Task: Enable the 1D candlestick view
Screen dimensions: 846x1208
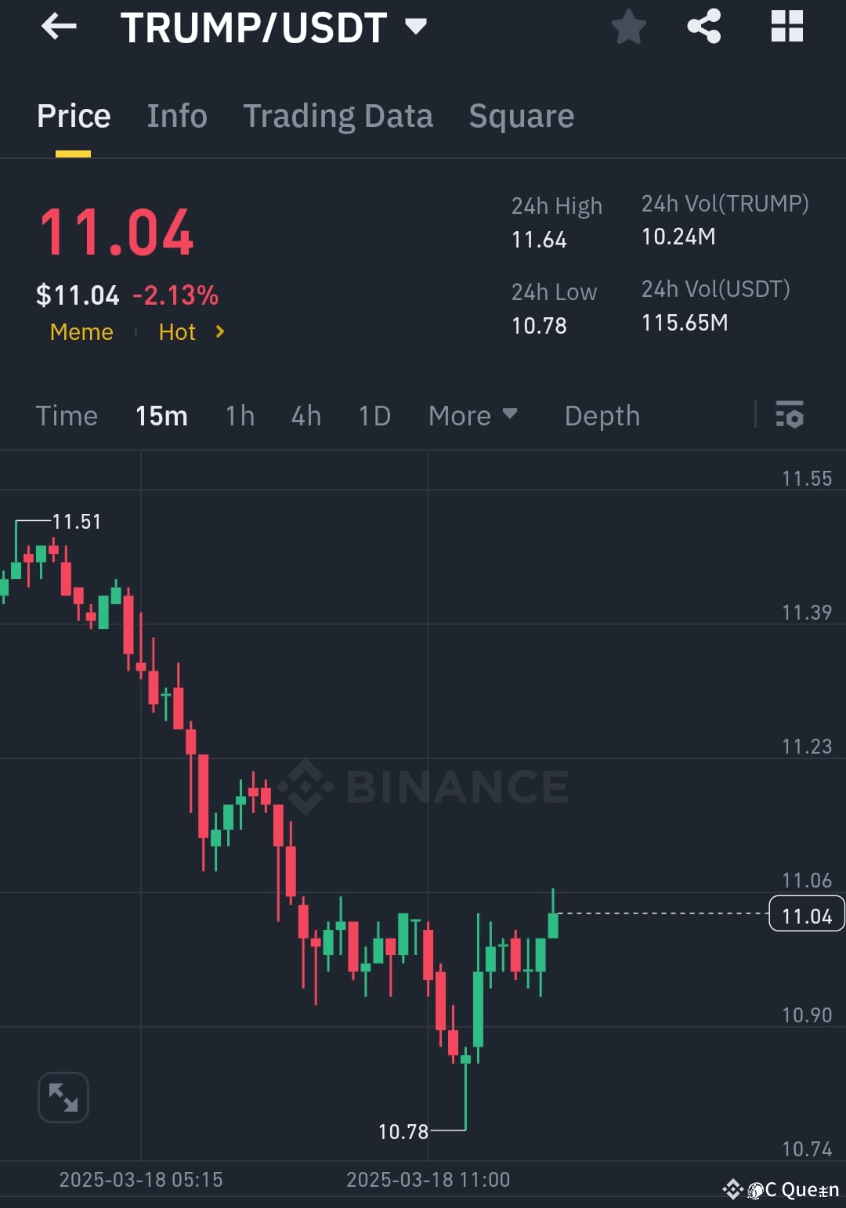Action: (374, 416)
